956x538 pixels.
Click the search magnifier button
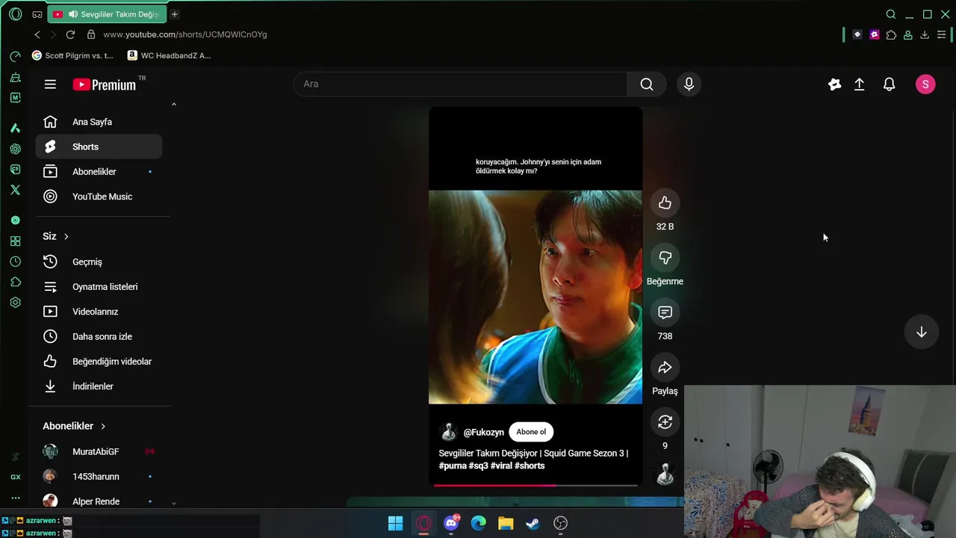pos(647,84)
